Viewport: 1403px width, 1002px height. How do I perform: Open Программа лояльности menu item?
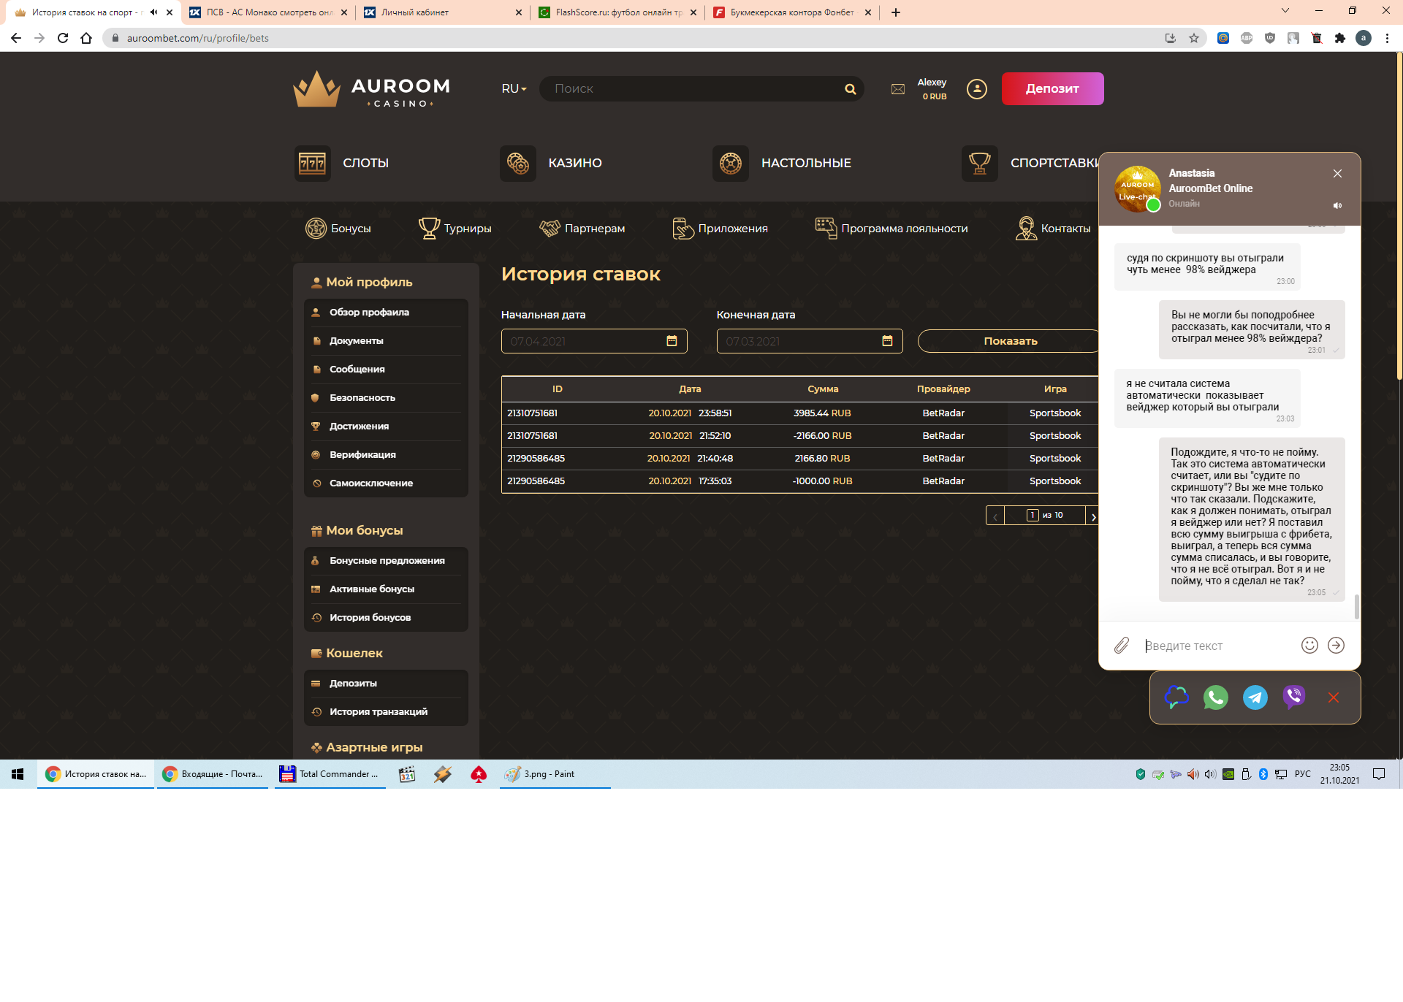[891, 229]
